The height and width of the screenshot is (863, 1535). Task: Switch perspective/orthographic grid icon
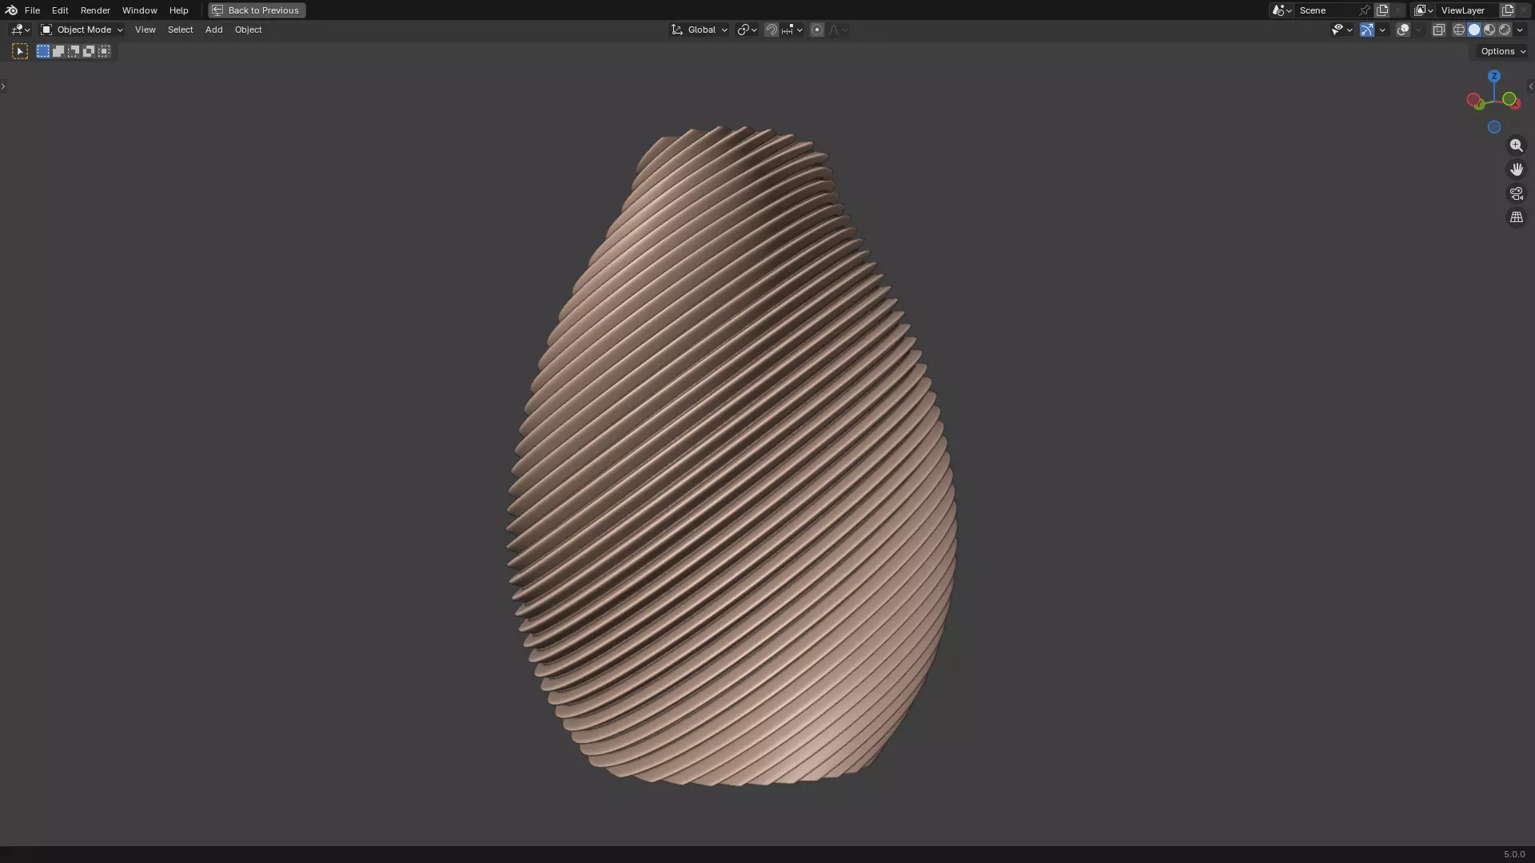tap(1516, 217)
